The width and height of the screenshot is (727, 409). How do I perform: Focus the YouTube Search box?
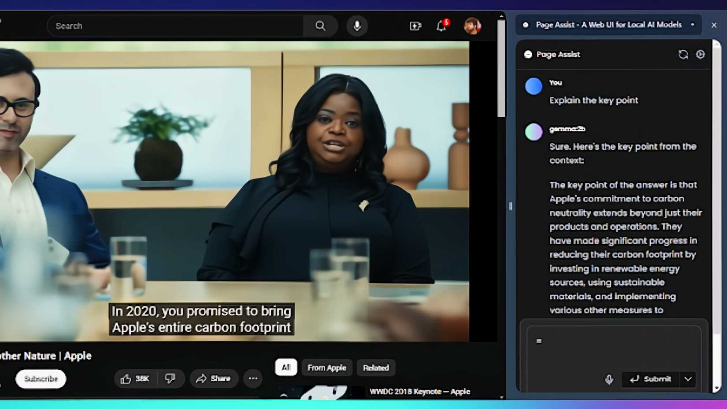pos(175,26)
